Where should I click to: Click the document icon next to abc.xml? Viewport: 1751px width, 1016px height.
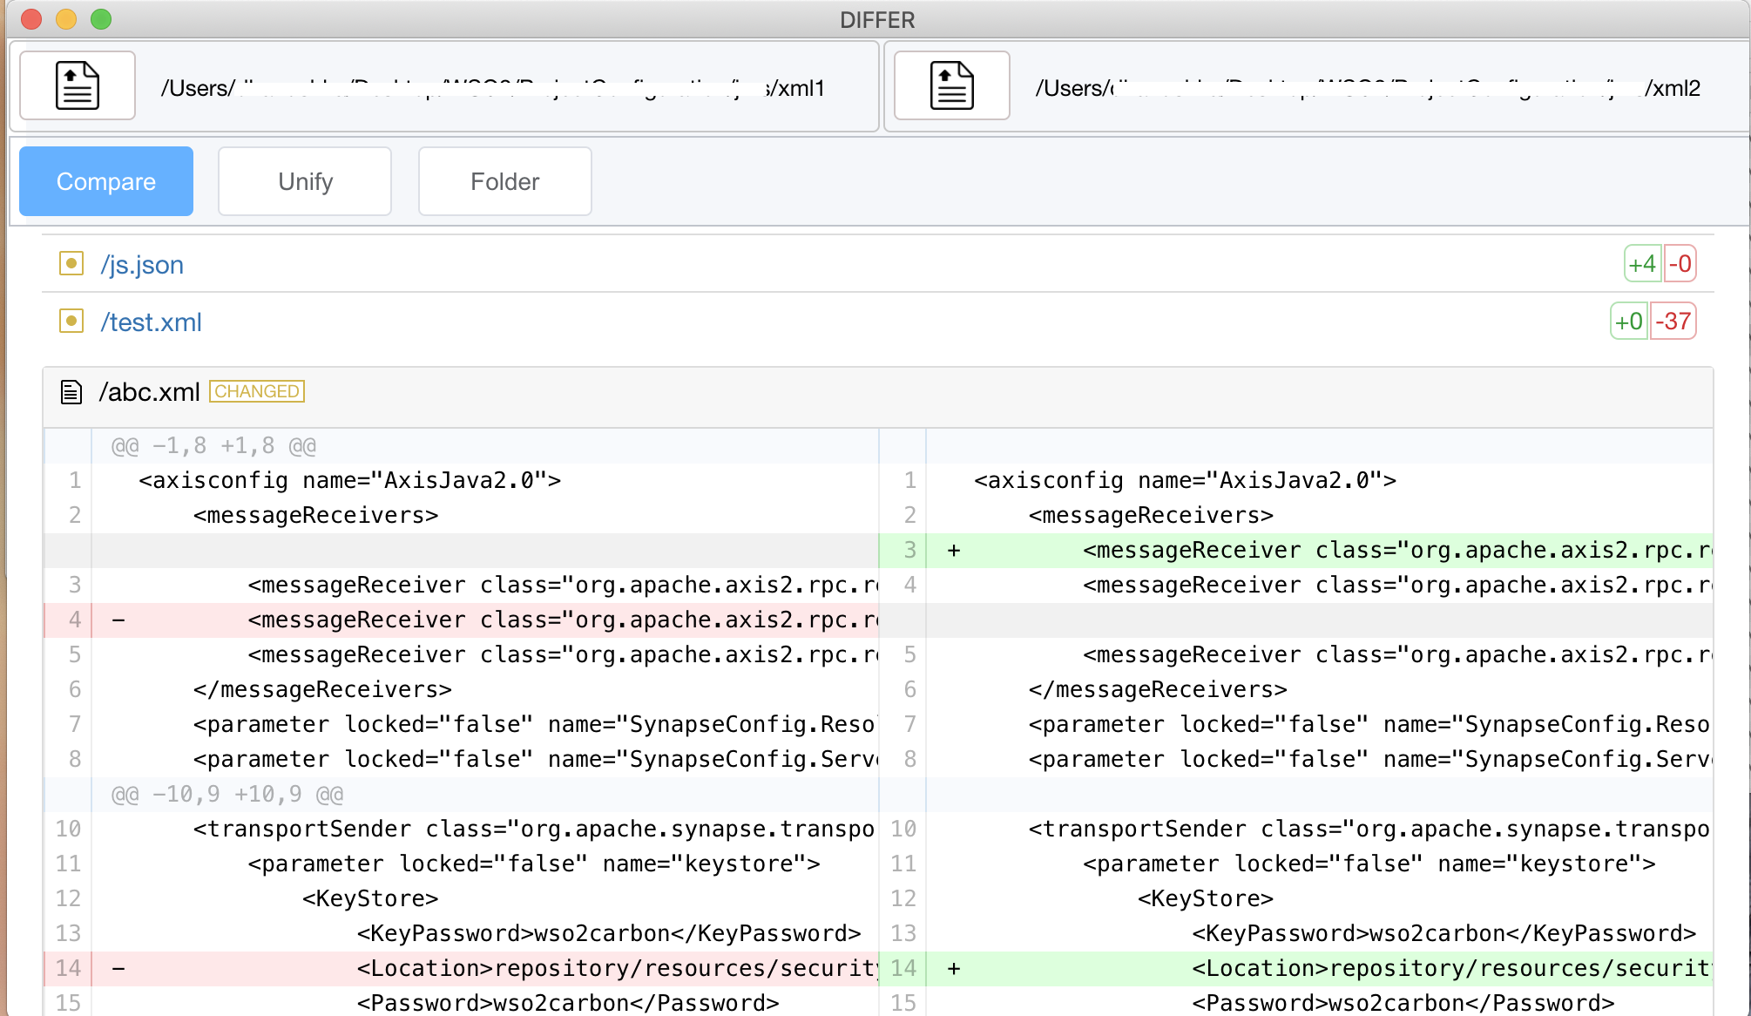coord(71,392)
